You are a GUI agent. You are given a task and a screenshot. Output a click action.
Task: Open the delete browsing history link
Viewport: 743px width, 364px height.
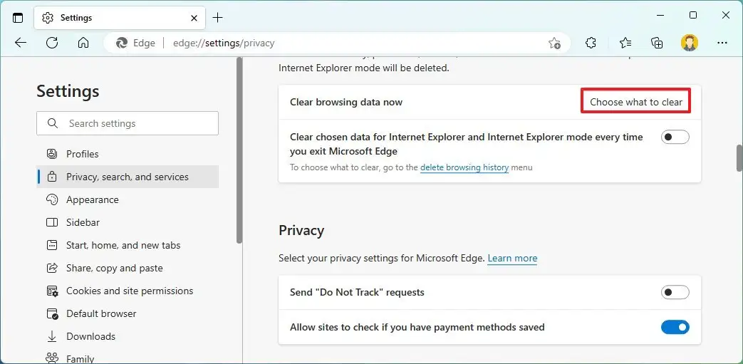click(464, 168)
